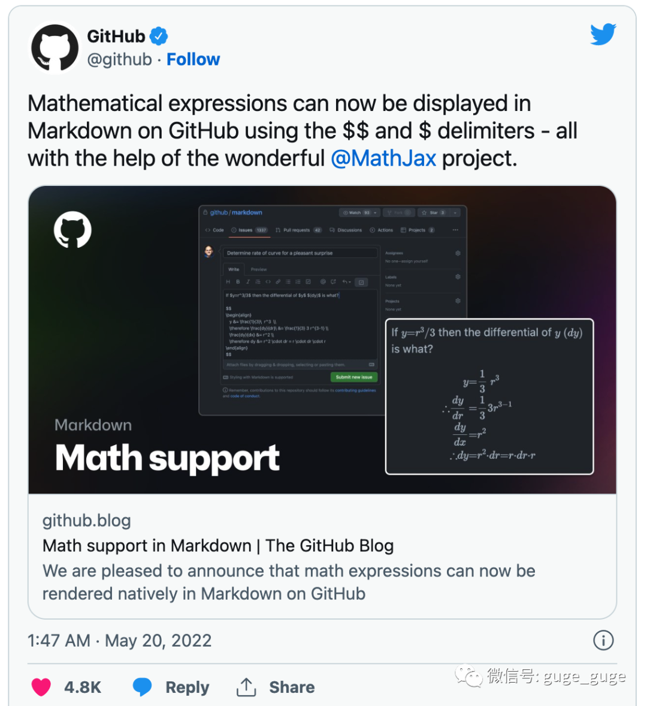Click the Assignees gear icon
This screenshot has width=647, height=706.
458,253
